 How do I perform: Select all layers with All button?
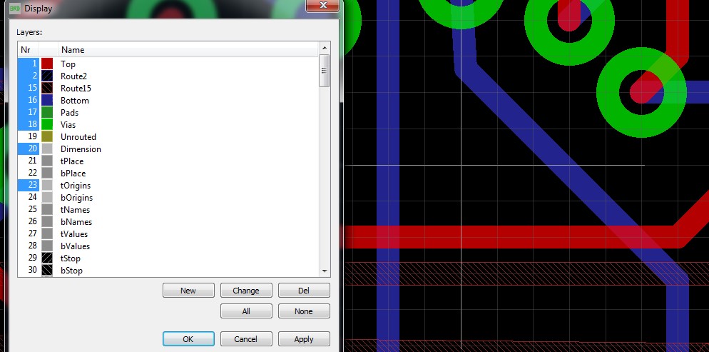[246, 311]
